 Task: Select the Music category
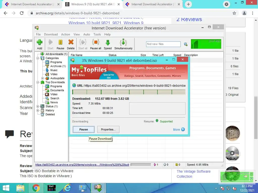54,70
